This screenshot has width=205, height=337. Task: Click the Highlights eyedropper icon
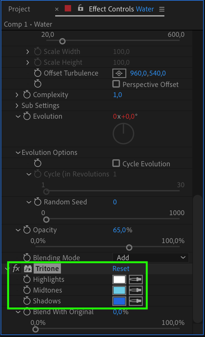point(136,280)
